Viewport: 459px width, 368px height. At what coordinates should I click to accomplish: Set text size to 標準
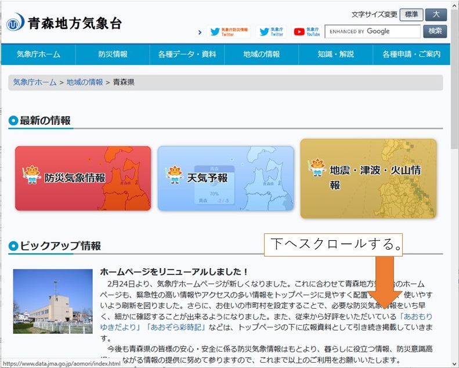[x=411, y=15]
